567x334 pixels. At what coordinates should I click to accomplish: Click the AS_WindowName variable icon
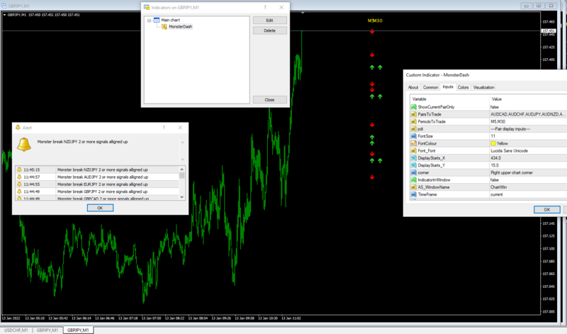coord(414,187)
